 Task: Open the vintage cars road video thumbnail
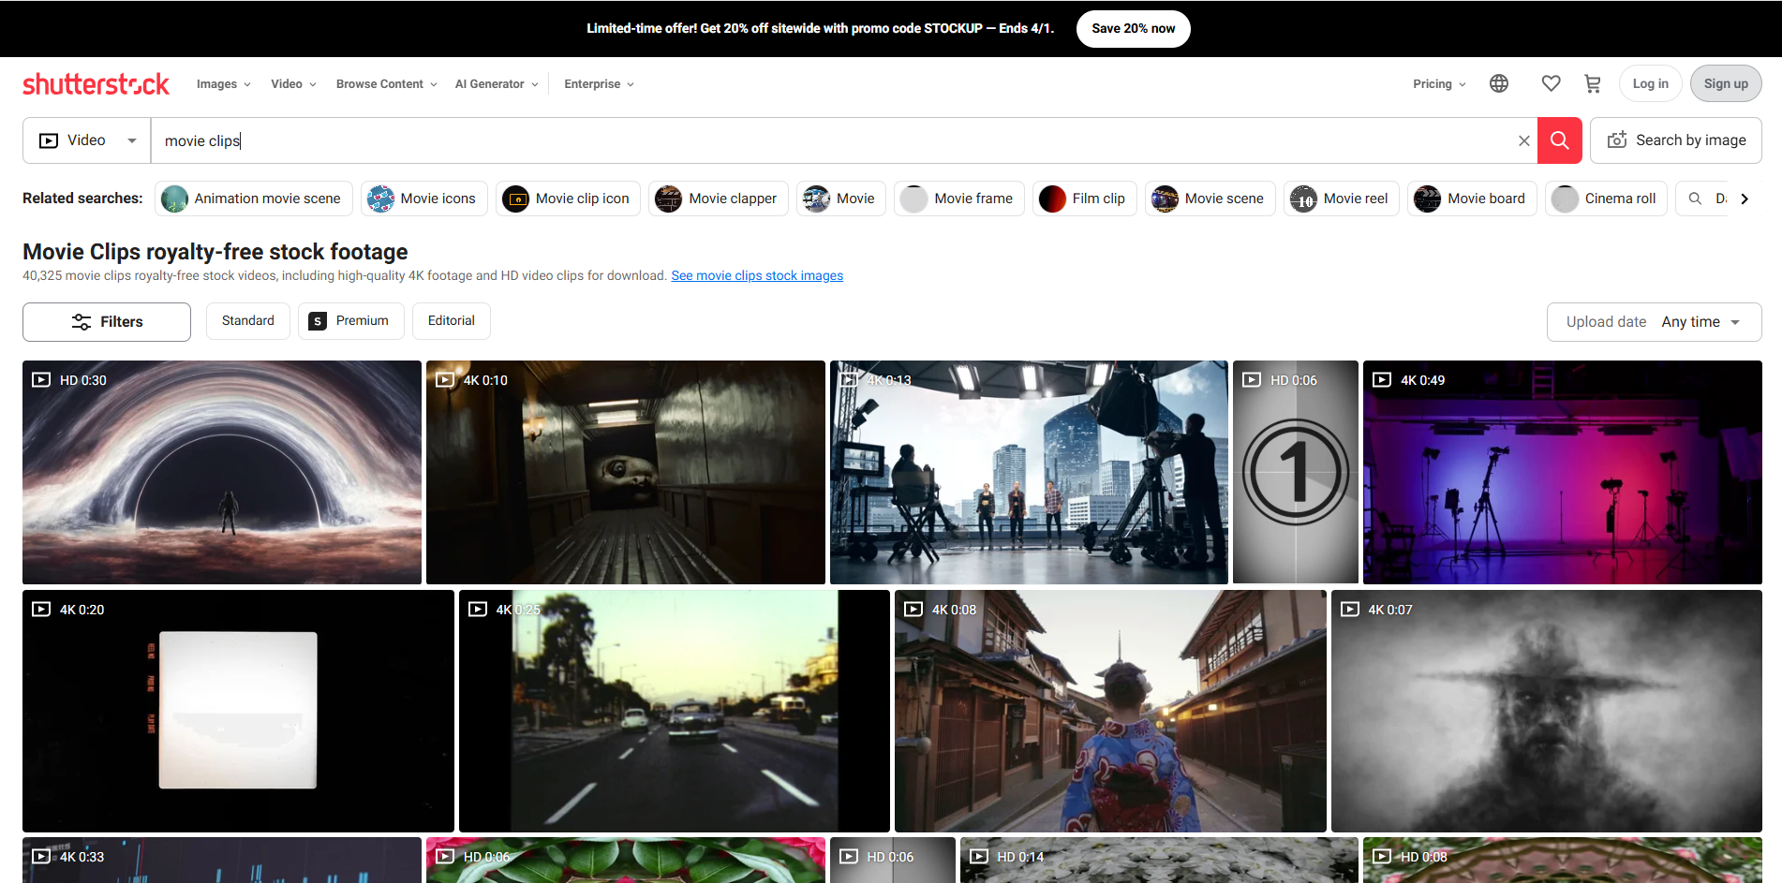coord(675,711)
